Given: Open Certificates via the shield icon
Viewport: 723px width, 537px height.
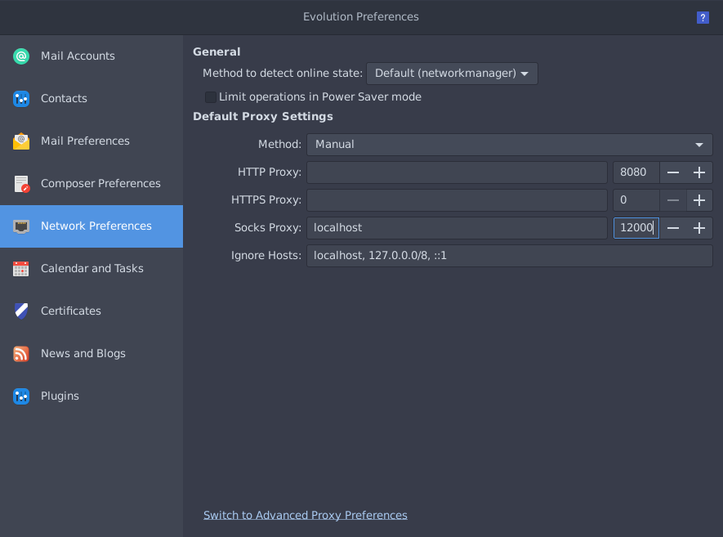Looking at the screenshot, I should click(x=21, y=311).
